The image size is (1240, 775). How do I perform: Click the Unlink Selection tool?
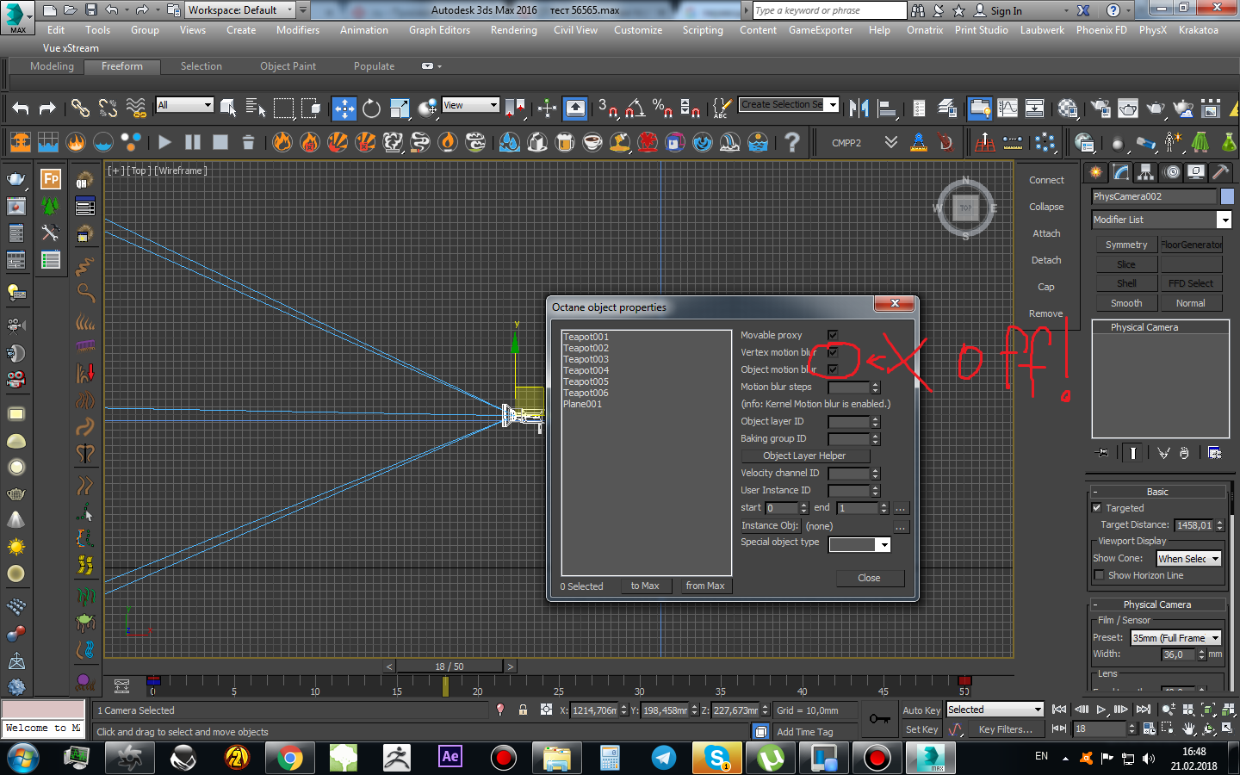(x=108, y=108)
